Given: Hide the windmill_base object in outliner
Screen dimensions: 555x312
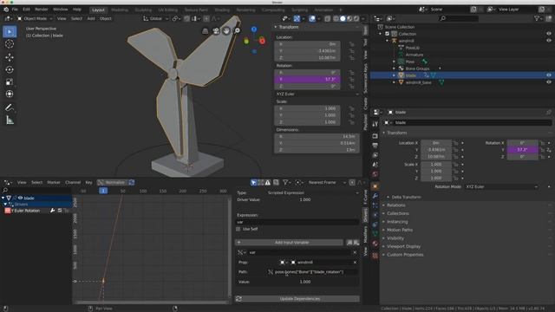Looking at the screenshot, I should [x=548, y=82].
